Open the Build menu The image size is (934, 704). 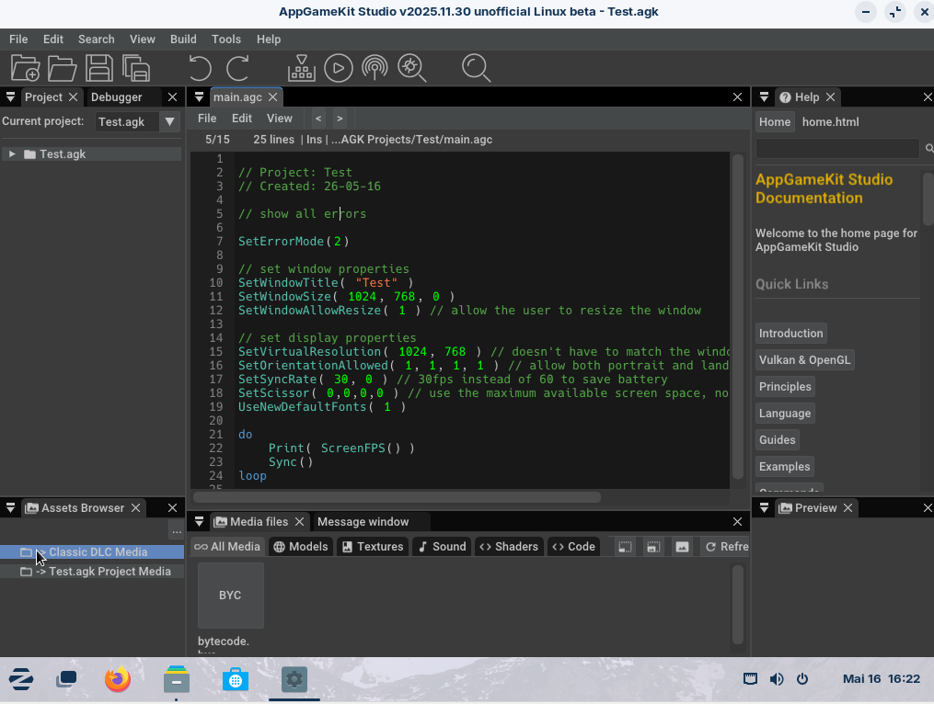click(x=183, y=40)
